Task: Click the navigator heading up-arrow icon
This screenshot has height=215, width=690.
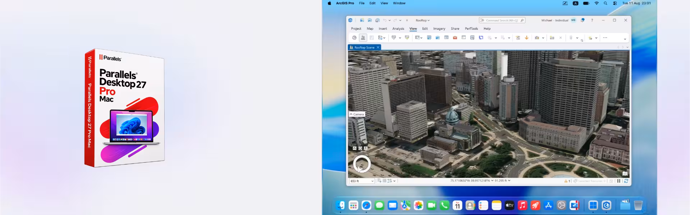Action: [355, 148]
